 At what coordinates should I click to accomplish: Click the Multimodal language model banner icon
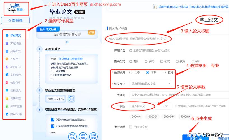click(x=155, y=6)
